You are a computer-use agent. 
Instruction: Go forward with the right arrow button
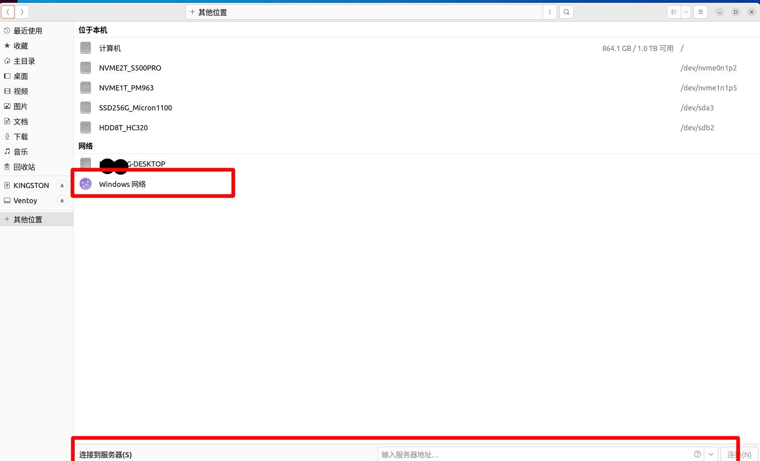(22, 12)
